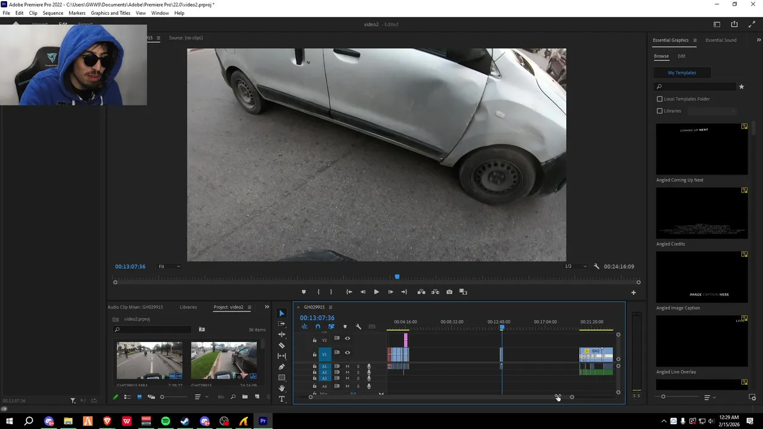This screenshot has width=763, height=429.
Task: Click the project thumbnail zoom slider
Action: [x=162, y=397]
